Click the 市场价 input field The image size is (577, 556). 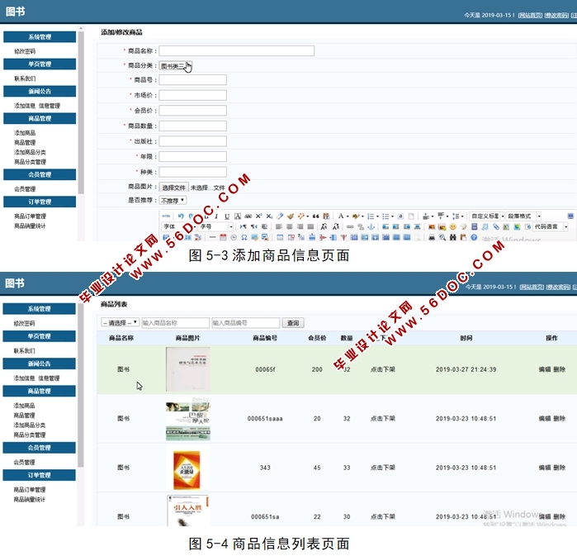(x=193, y=95)
